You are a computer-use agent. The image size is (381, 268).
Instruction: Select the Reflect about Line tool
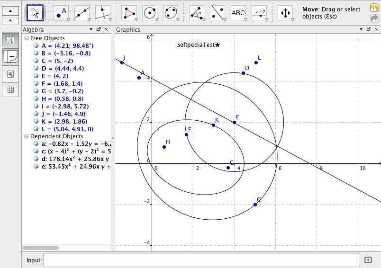point(218,13)
